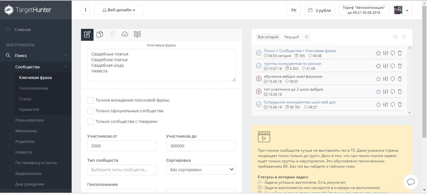
Task: Open 'группы конкурентов по россии' task link
Action: [x=292, y=64]
